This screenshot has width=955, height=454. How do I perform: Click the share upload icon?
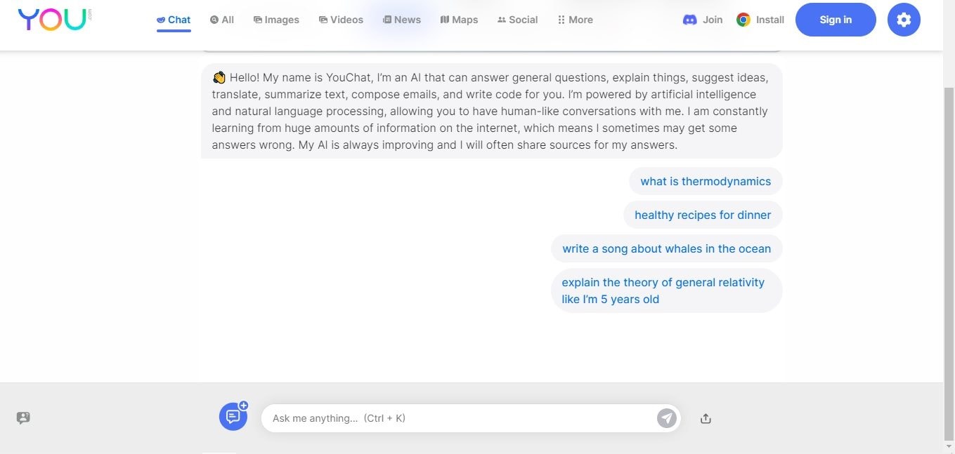[x=706, y=419]
